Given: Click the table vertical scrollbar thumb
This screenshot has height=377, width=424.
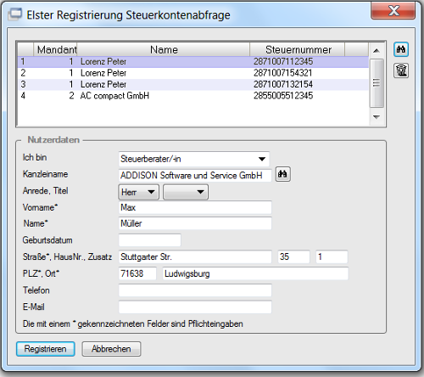Looking at the screenshot, I should coord(377,83).
